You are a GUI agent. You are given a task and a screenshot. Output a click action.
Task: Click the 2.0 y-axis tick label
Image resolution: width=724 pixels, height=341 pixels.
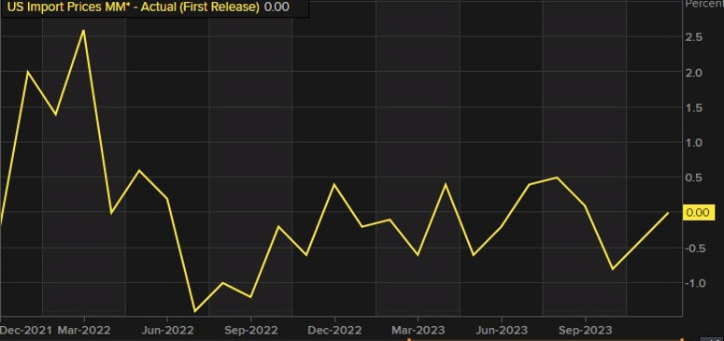694,73
